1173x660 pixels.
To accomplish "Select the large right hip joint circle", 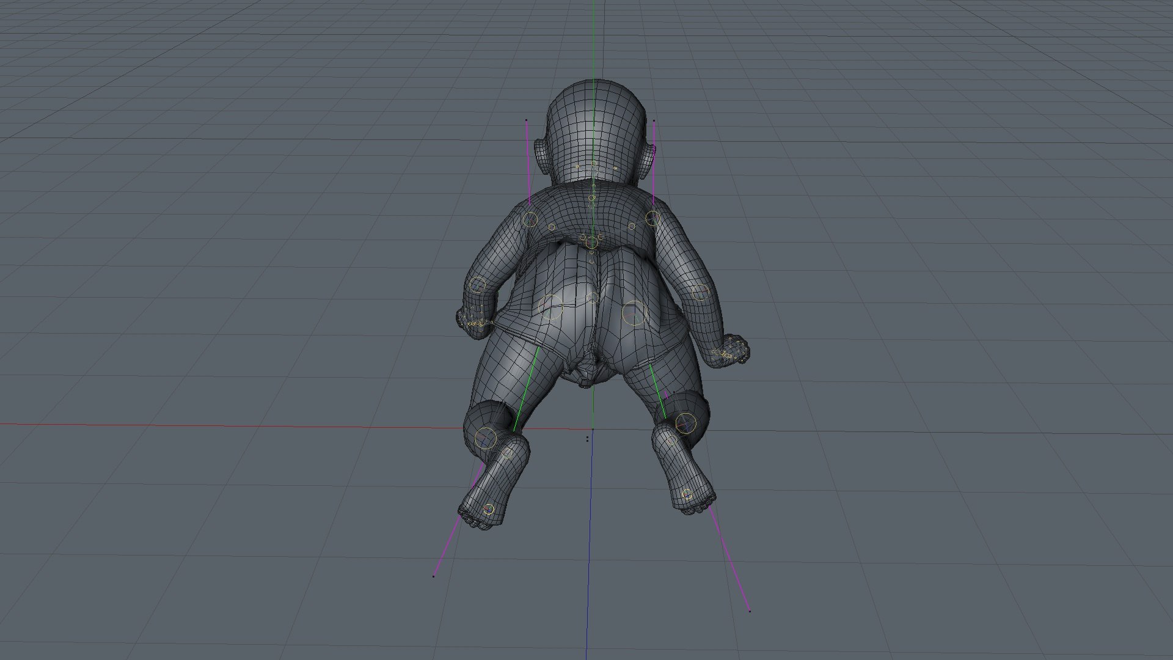I will tap(634, 313).
